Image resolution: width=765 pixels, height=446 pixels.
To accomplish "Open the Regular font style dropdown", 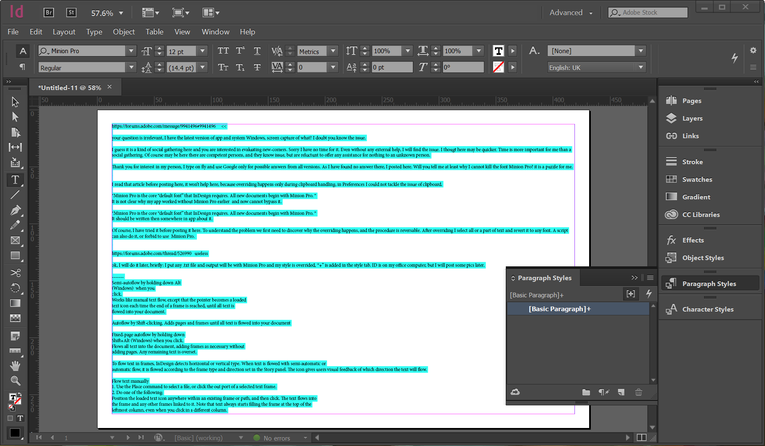I will 131,67.
